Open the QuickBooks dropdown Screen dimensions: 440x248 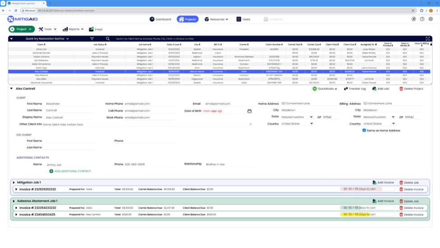click(x=325, y=89)
